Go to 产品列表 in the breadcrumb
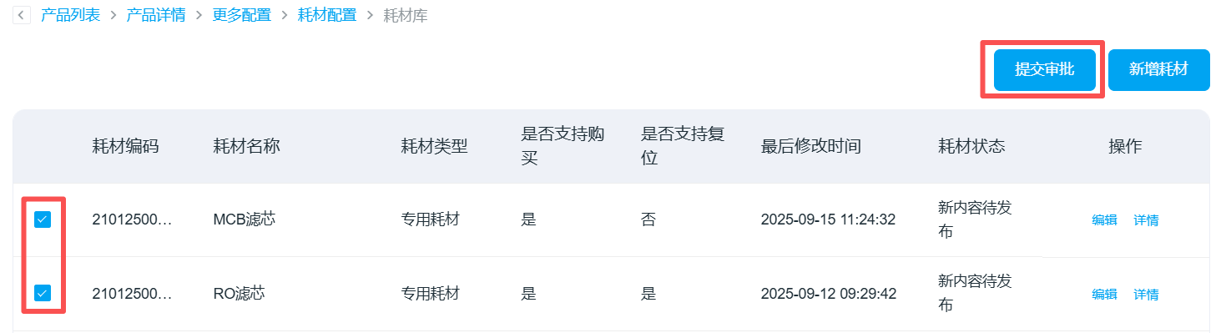 (71, 15)
